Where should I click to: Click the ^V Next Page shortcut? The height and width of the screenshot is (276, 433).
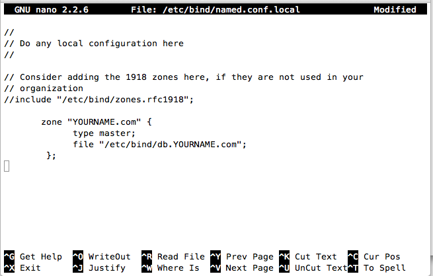(241, 268)
